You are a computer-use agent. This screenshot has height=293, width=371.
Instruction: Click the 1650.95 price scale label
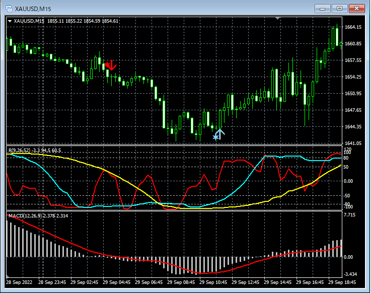coord(353,93)
